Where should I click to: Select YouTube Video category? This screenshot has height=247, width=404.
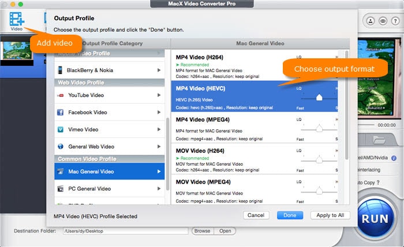[110, 95]
